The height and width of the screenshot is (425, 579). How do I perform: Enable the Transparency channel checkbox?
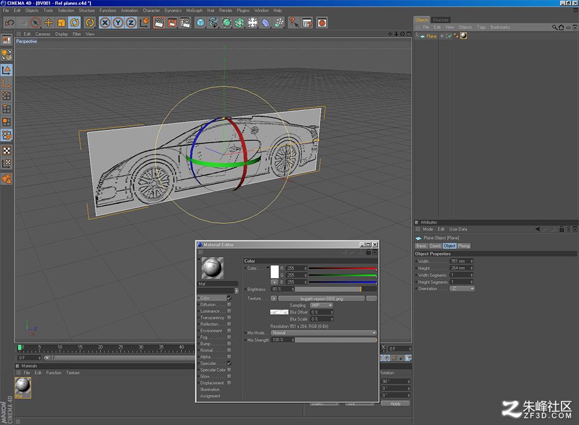[229, 318]
